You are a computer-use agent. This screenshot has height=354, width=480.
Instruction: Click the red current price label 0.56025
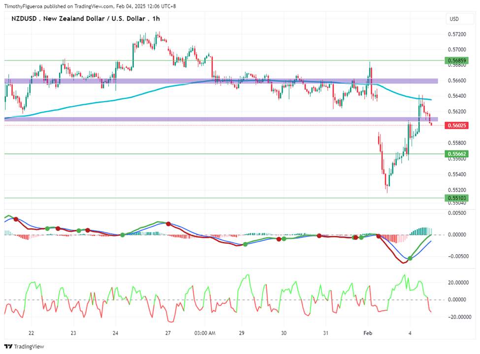(x=456, y=125)
